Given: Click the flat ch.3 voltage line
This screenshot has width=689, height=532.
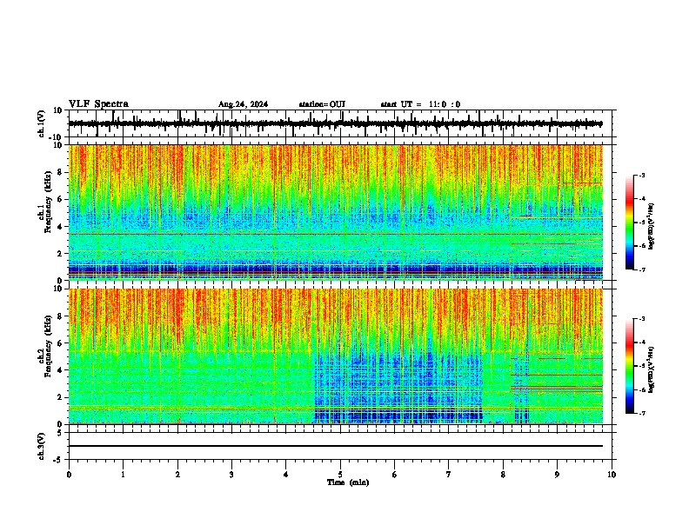Looking at the screenshot, I should click(x=336, y=446).
